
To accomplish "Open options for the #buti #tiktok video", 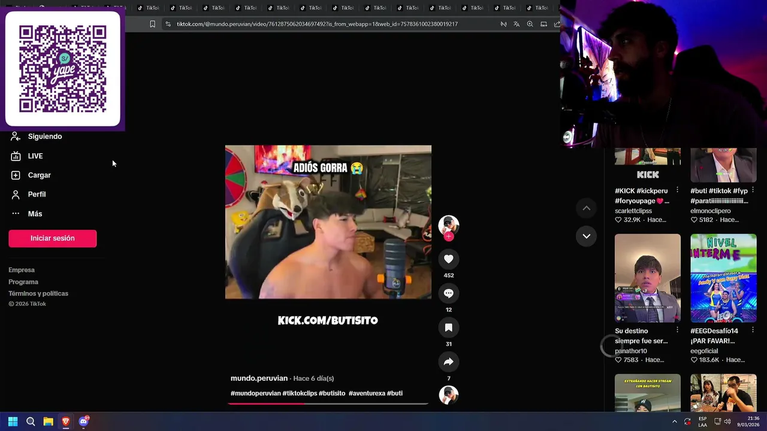I will click(753, 190).
